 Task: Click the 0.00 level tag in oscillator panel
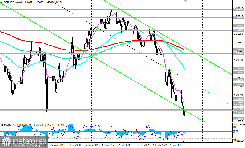click(x=236, y=132)
